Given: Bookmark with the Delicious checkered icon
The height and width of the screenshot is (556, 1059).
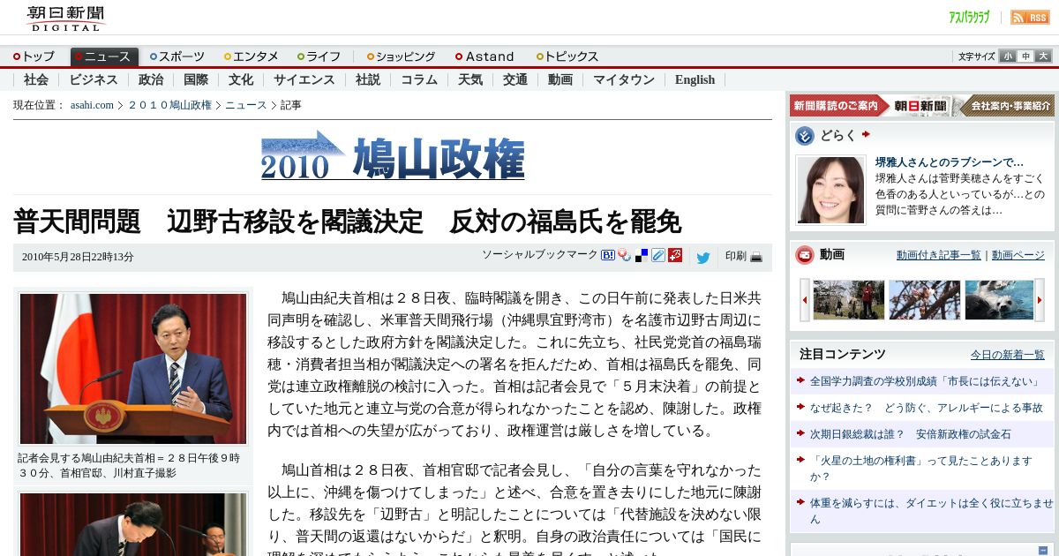Looking at the screenshot, I should click(x=641, y=256).
